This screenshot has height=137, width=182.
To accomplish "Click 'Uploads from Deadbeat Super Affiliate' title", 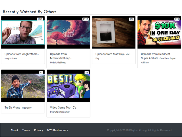I will [x=156, y=56].
